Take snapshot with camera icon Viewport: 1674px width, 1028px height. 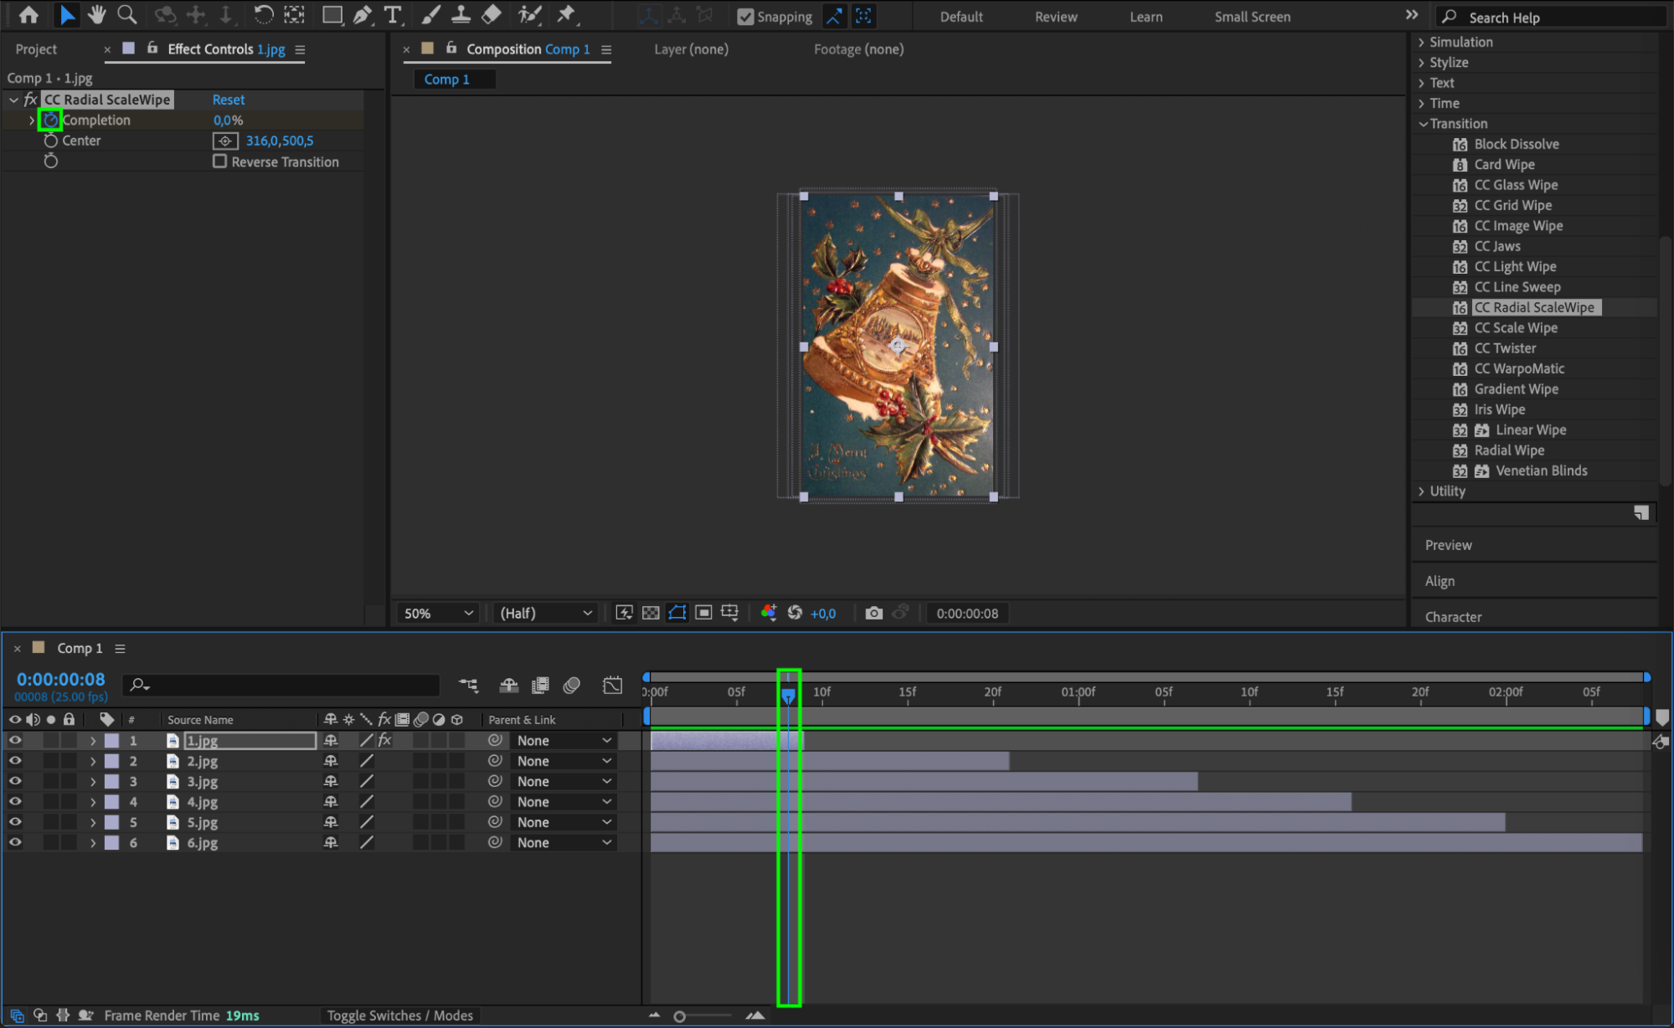tap(873, 613)
